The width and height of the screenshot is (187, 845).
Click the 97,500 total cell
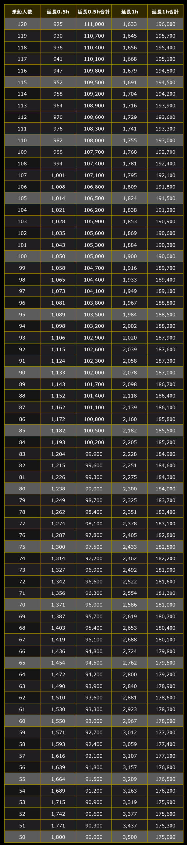coord(94,547)
